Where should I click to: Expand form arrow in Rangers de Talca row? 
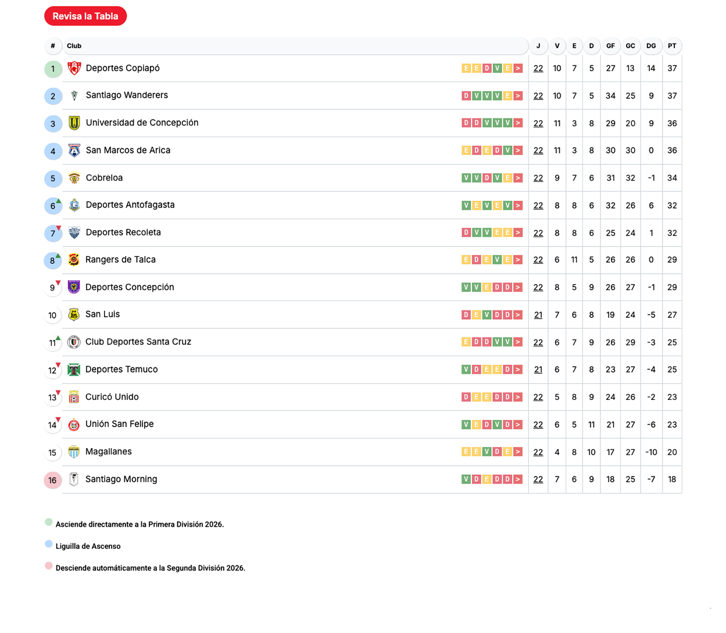pyautogui.click(x=518, y=260)
